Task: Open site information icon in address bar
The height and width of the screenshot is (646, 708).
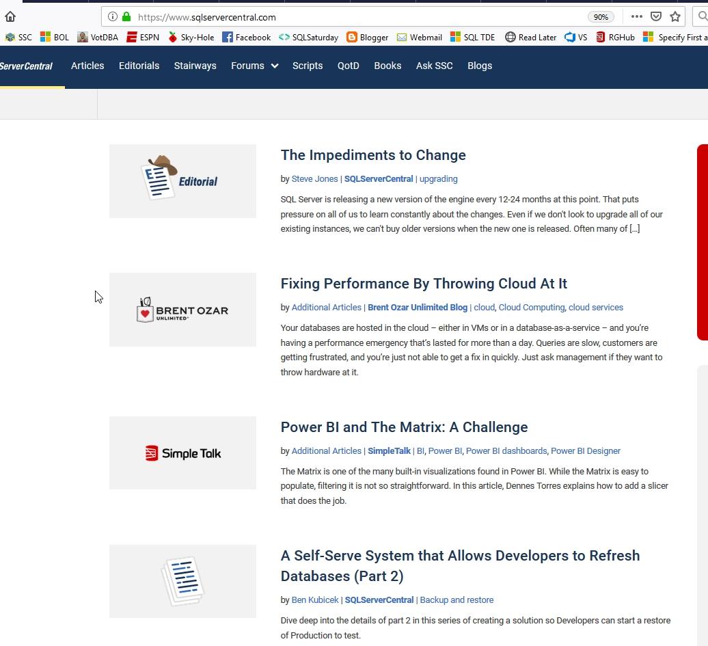Action: (x=113, y=16)
